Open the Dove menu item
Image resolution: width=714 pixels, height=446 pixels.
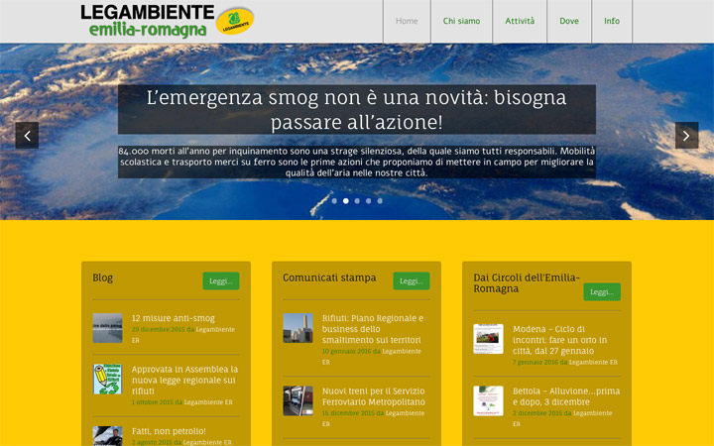click(x=569, y=21)
